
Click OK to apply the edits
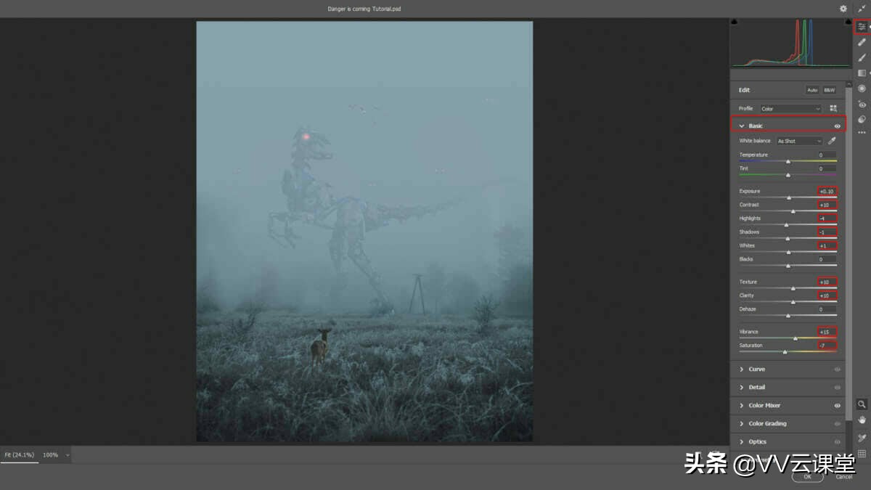[x=807, y=477]
